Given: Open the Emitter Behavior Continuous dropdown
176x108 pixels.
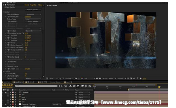Looking at the screenshot, I should coord(33,14).
